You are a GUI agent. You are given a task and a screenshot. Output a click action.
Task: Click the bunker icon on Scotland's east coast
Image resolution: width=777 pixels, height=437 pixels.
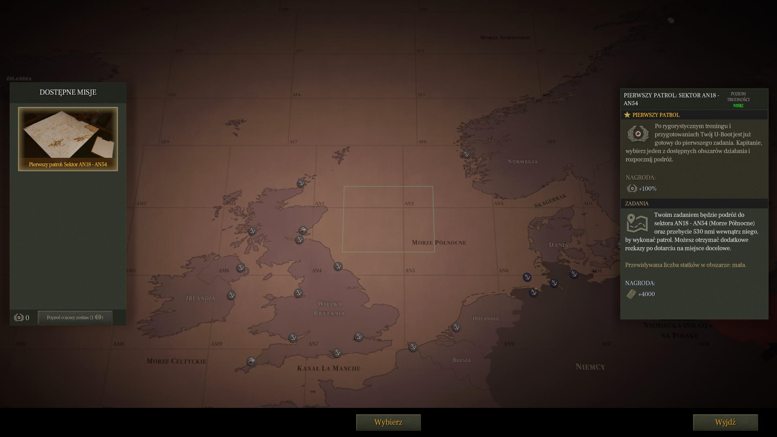click(x=303, y=231)
